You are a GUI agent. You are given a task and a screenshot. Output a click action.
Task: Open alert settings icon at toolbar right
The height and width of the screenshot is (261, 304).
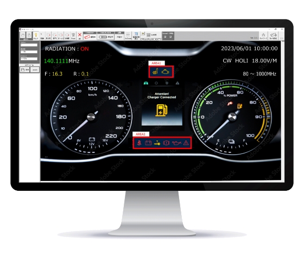tap(273, 35)
